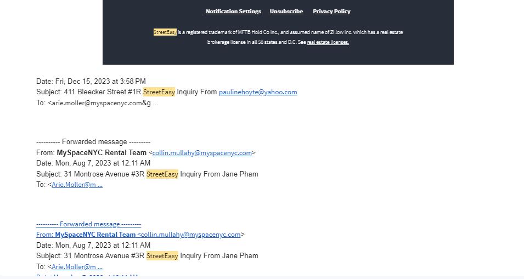Screen dimensions: 524x279
Task: Click the Arie.Moller@m link under the last 31 Montrose subject
Action: point(77,267)
